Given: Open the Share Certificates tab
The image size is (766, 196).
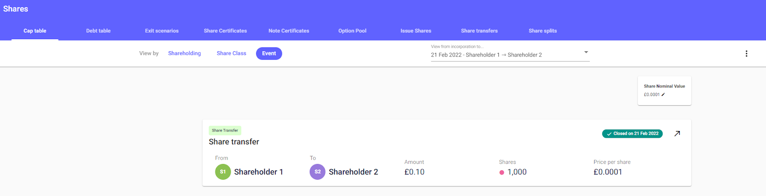Looking at the screenshot, I should click(x=225, y=31).
